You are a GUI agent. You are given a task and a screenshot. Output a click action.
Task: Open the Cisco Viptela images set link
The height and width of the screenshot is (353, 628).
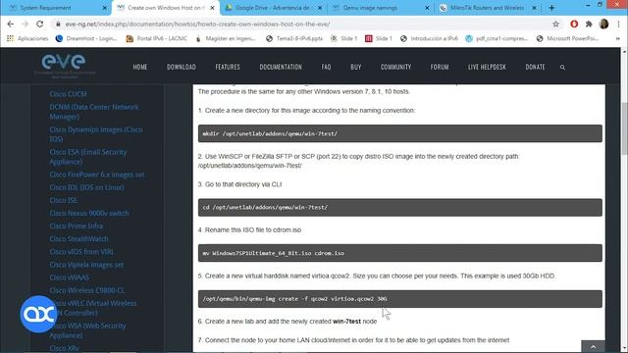(x=86, y=265)
